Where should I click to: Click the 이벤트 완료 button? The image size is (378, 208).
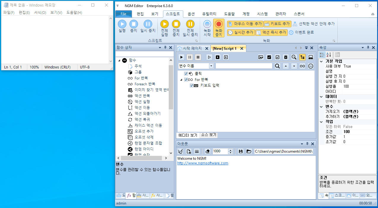[x=301, y=32]
